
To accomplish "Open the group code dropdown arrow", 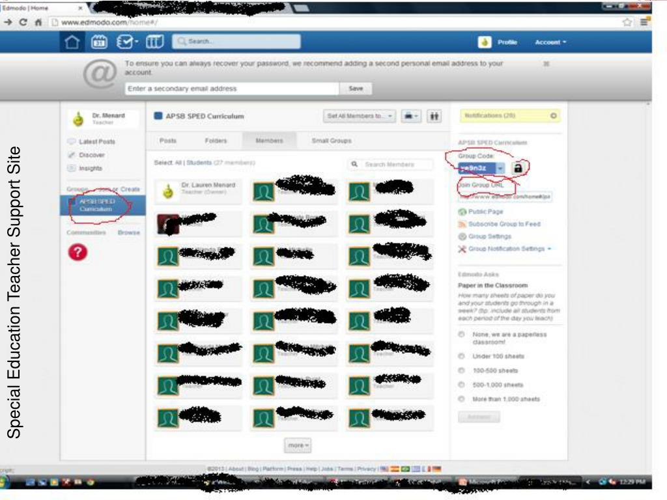I will pos(500,169).
